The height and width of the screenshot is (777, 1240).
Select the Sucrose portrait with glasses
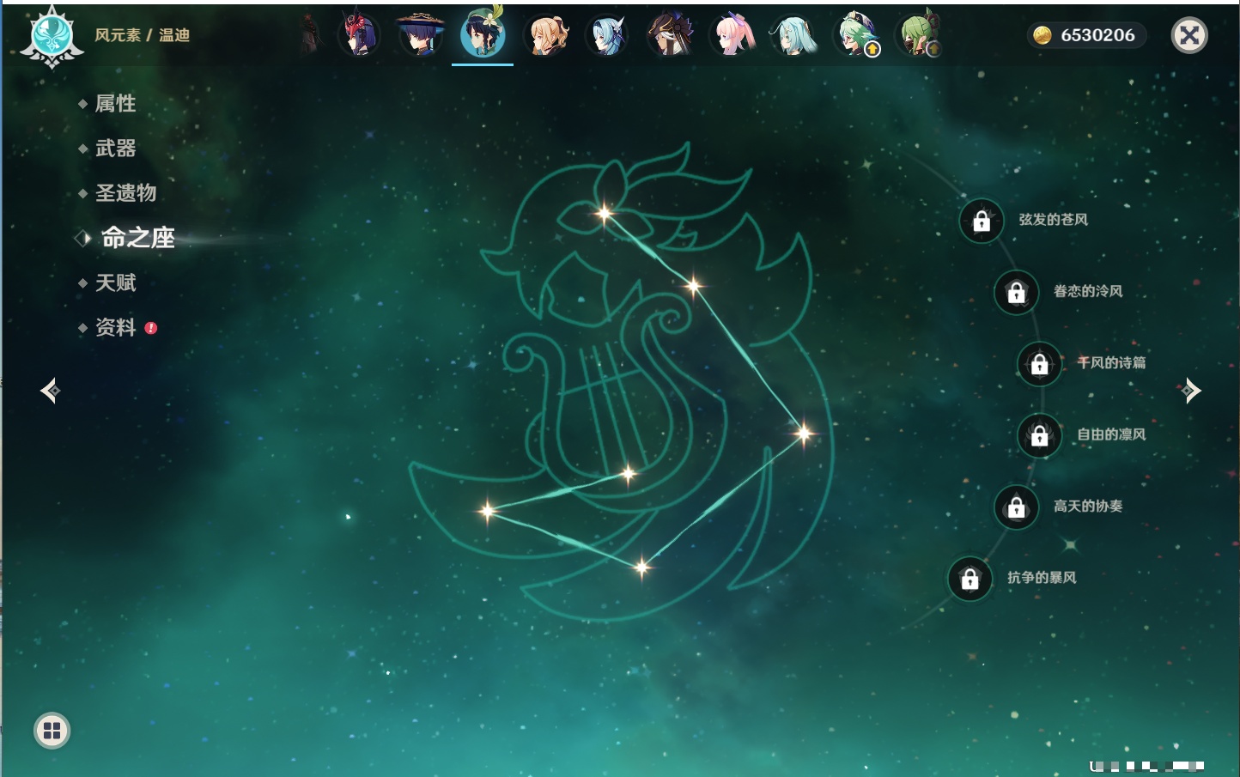point(856,35)
